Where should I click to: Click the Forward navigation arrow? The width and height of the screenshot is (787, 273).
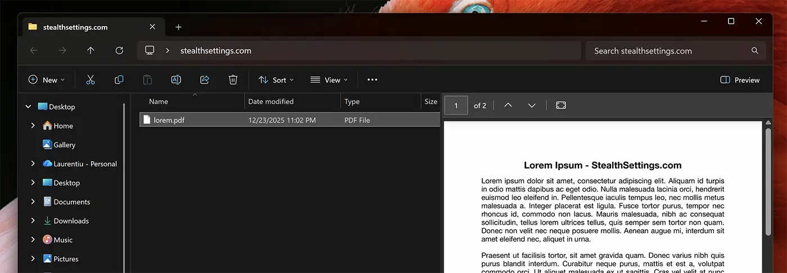point(62,51)
